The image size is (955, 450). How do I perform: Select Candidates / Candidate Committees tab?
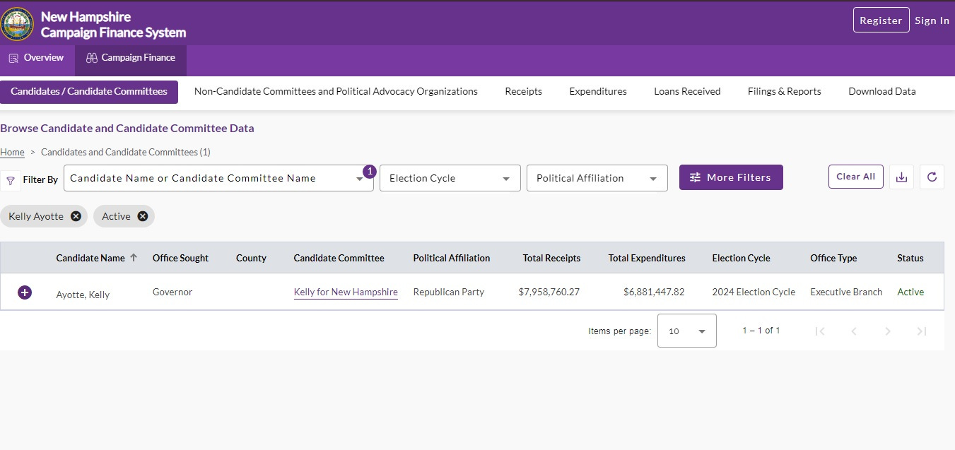[89, 92]
